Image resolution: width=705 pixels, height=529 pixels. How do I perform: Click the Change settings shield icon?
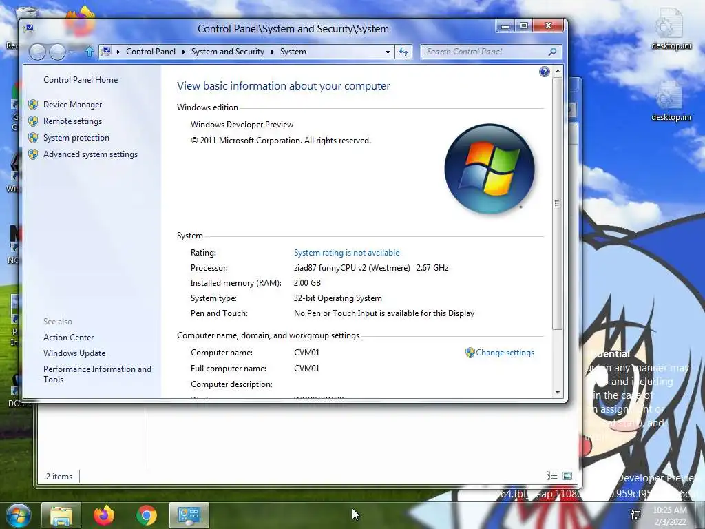(470, 353)
